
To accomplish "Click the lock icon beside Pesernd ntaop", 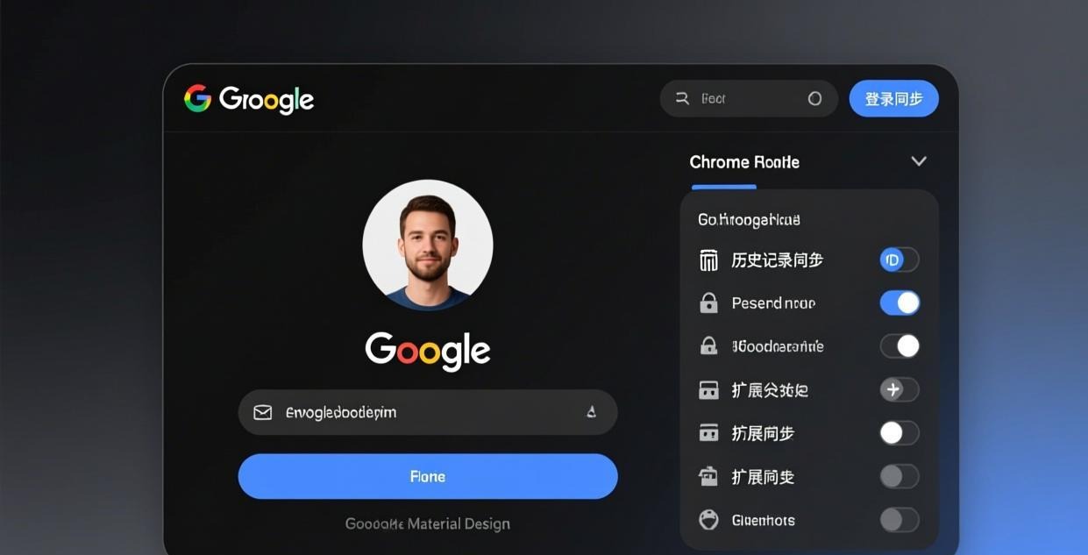I will [x=708, y=303].
